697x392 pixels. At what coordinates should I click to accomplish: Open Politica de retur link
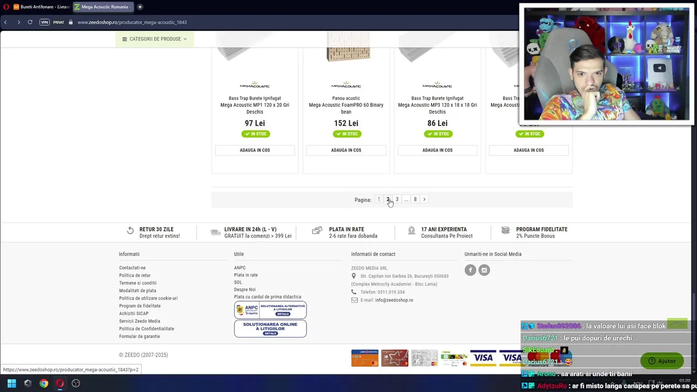click(x=135, y=275)
